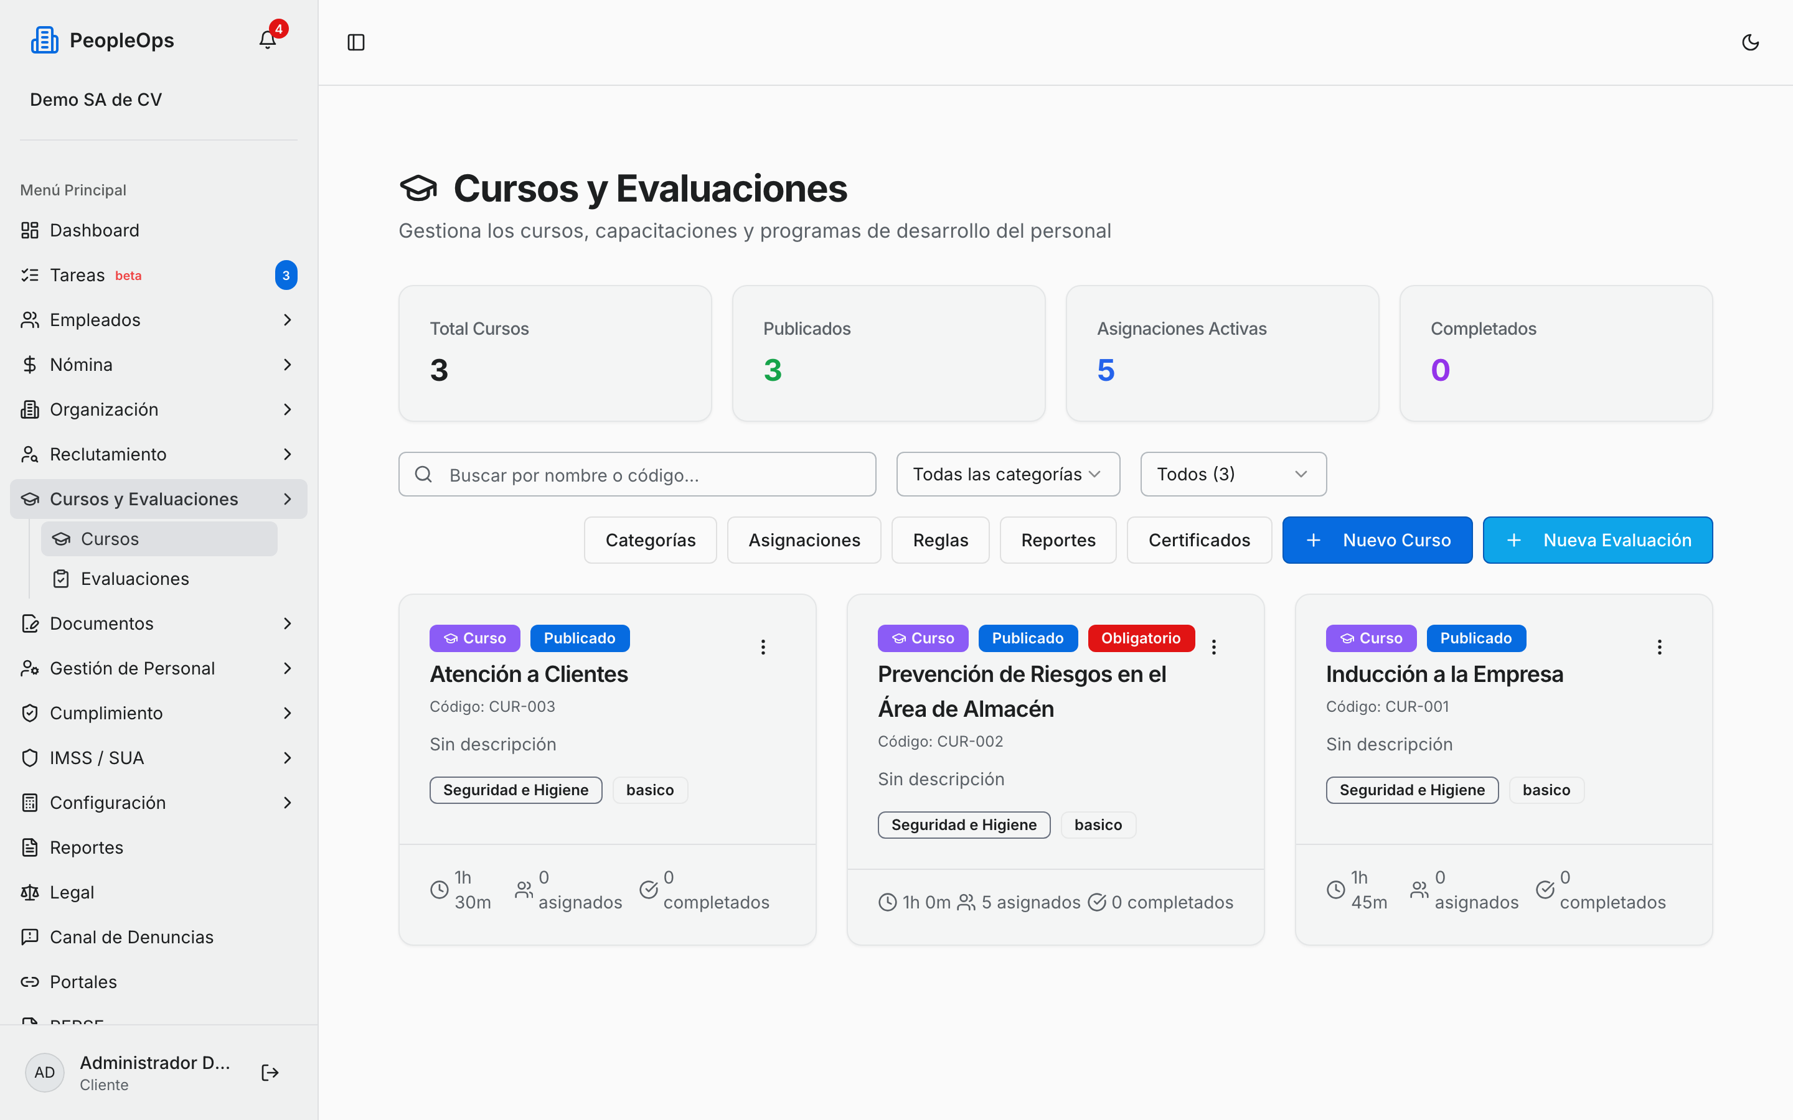Expand the Nómina submenu chevron
Screen dimensions: 1793x1120
click(x=288, y=365)
